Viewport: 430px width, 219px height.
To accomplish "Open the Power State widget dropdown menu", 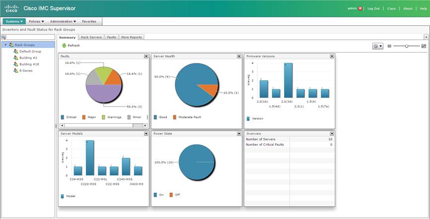I will click(x=239, y=133).
